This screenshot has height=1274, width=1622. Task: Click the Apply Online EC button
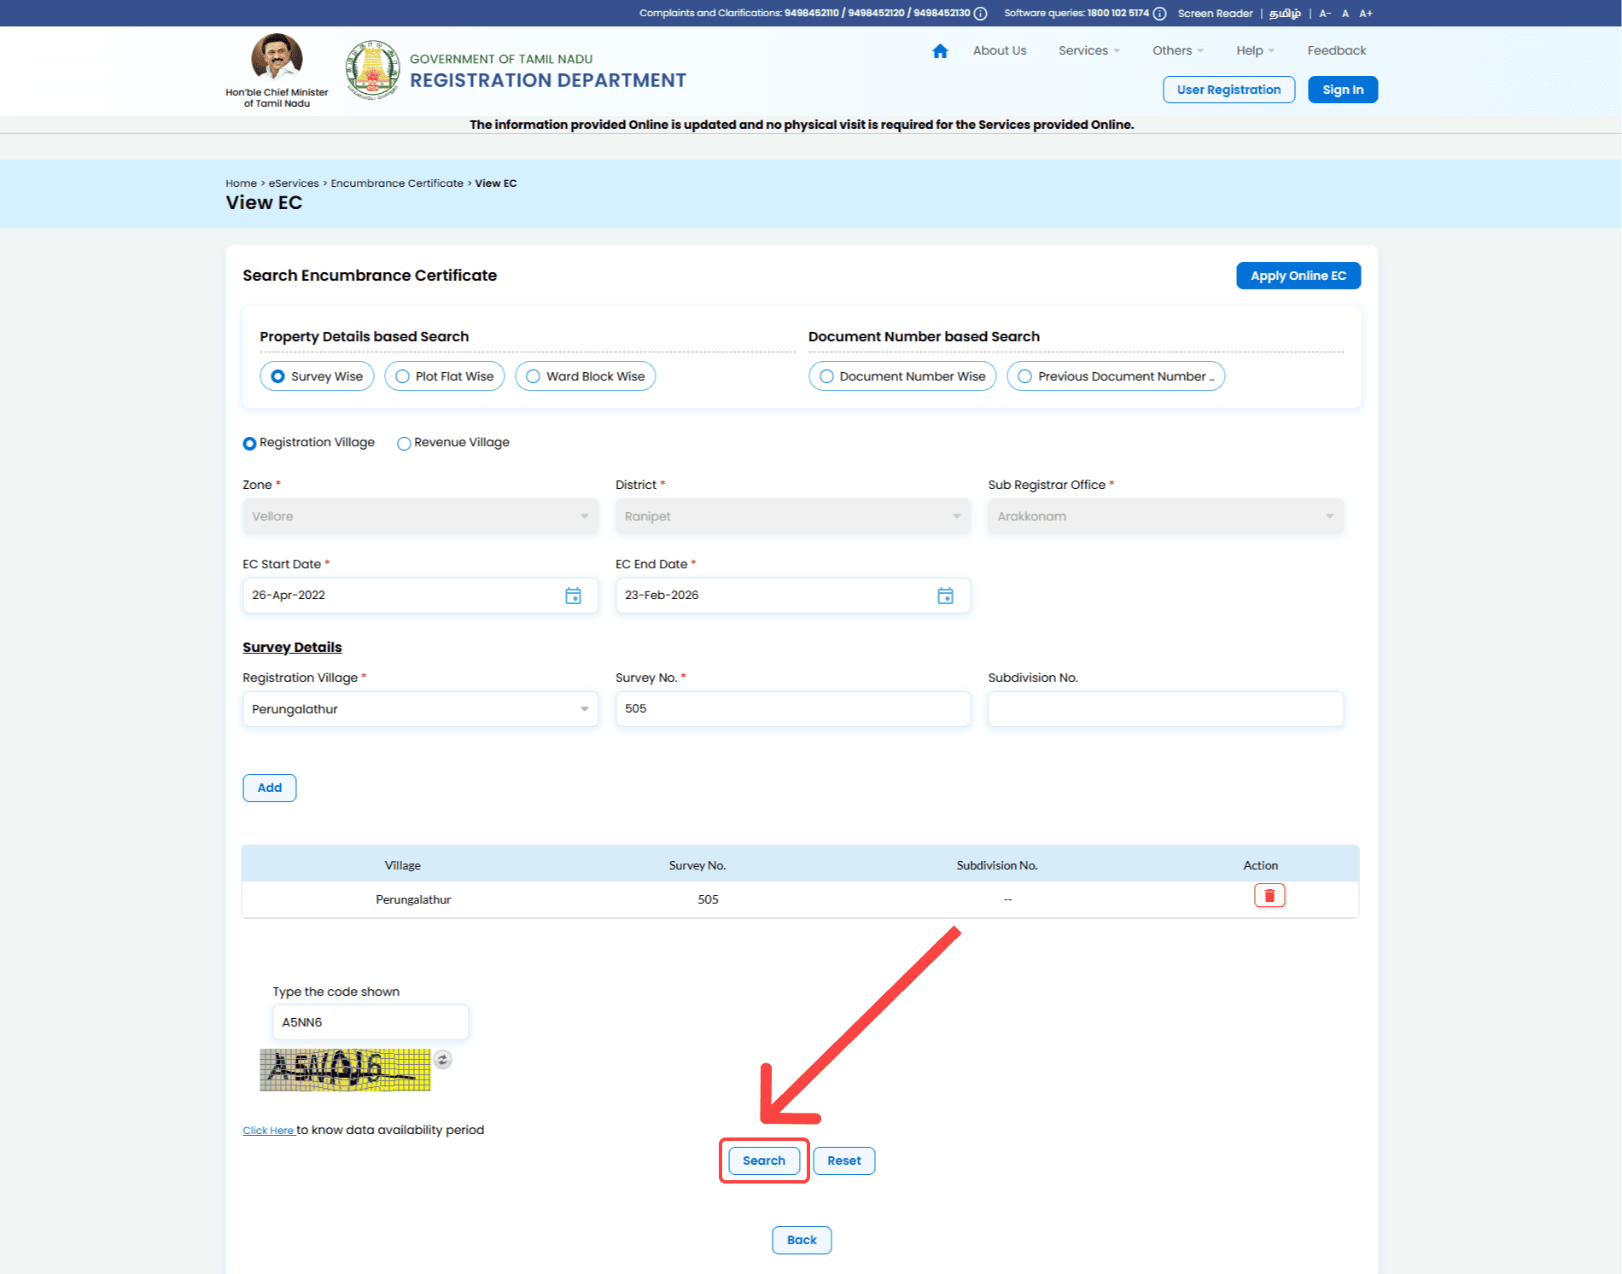click(1298, 276)
